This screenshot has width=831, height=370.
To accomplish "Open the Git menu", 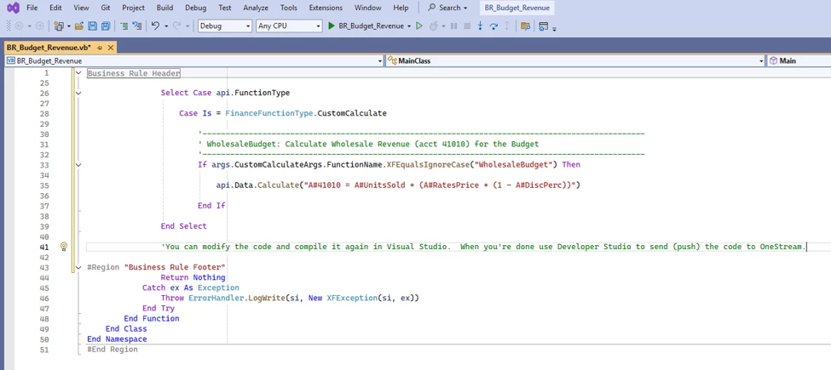I will [106, 8].
